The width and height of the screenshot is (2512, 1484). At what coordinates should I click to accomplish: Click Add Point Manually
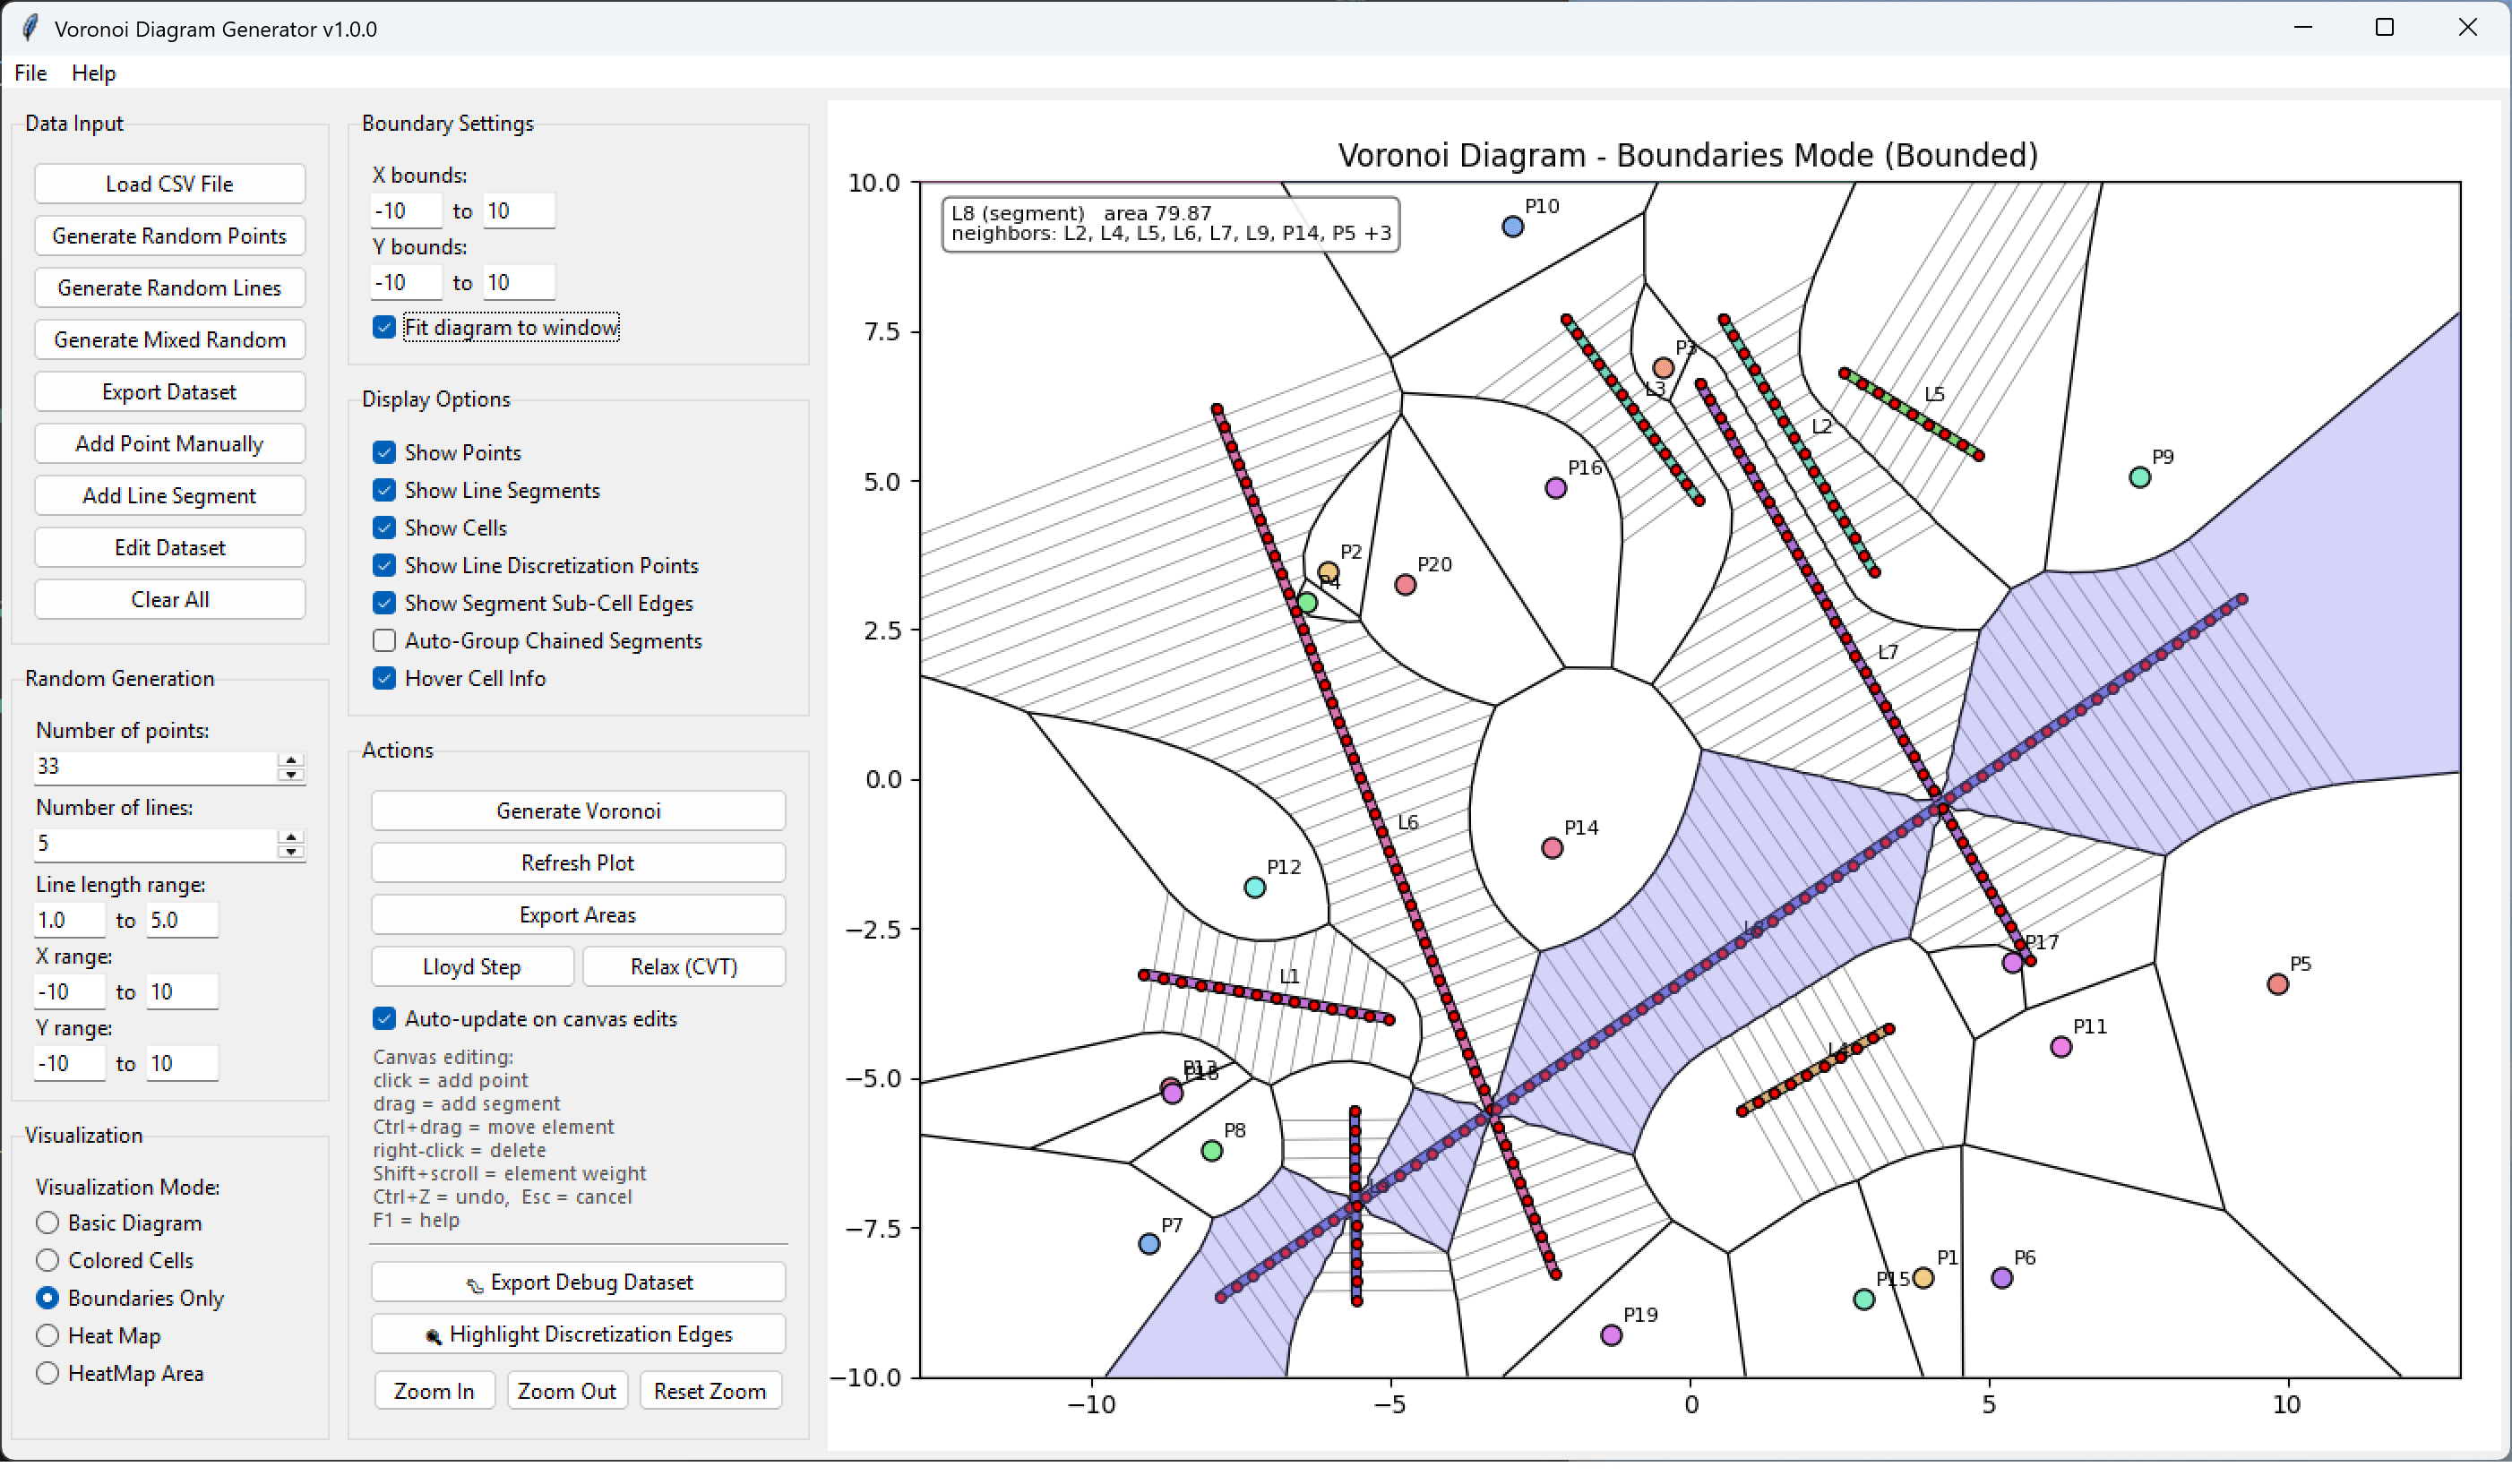[169, 444]
